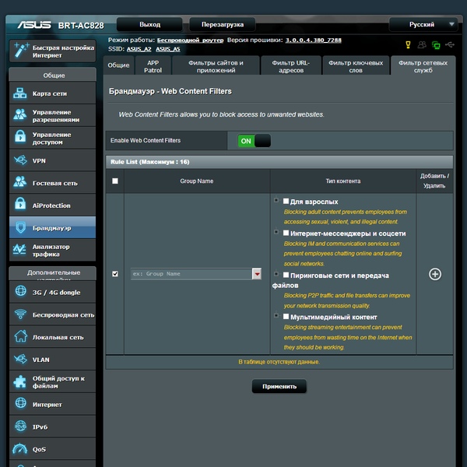Open the VLAN sidebar icon
The height and width of the screenshot is (467, 467).
pyautogui.click(x=20, y=359)
